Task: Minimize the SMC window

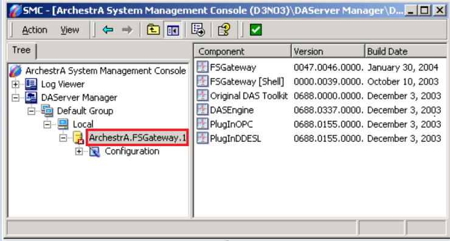Action: click(412, 11)
